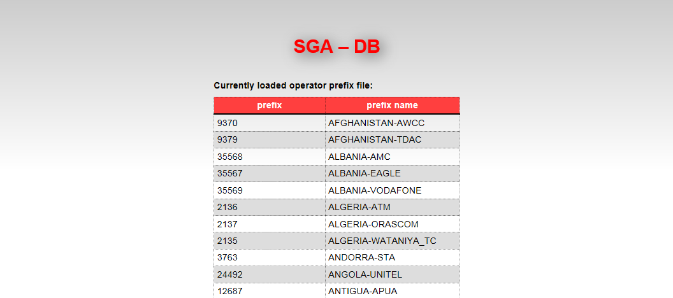Click prefix 35567 in the table

pos(270,174)
